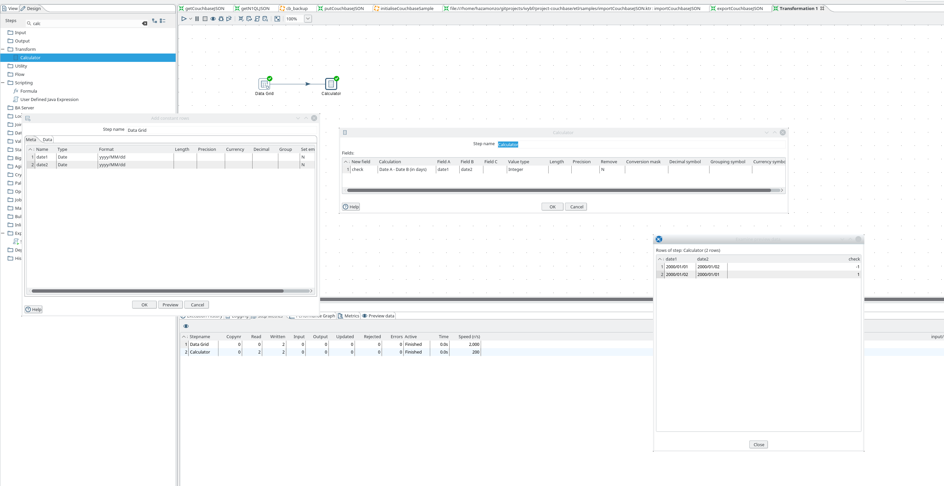This screenshot has width=944, height=486.
Task: Click OK in the Calculator dialog
Action: (552, 207)
